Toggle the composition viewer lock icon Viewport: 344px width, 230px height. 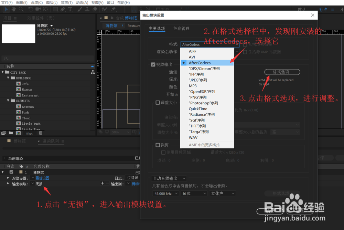[112, 18]
